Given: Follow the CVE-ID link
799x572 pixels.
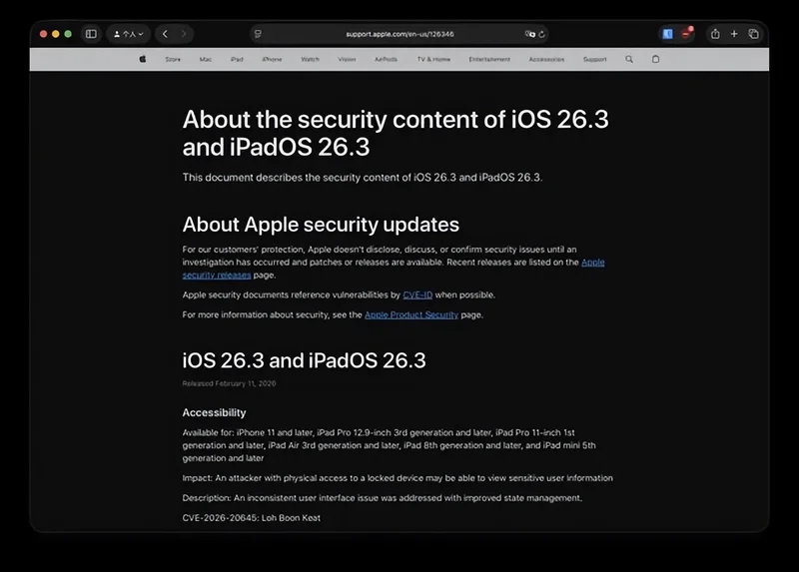Looking at the screenshot, I should click(x=416, y=295).
